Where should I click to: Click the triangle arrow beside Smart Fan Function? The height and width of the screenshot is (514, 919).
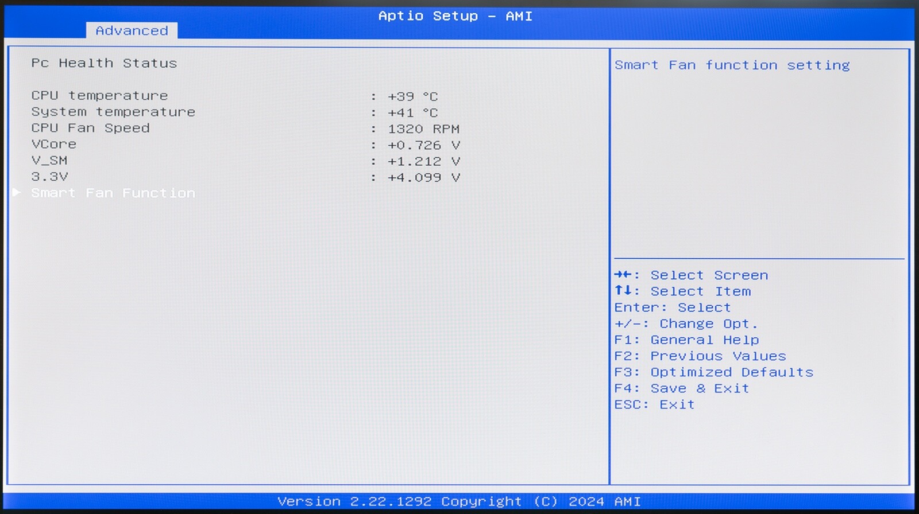tap(17, 193)
